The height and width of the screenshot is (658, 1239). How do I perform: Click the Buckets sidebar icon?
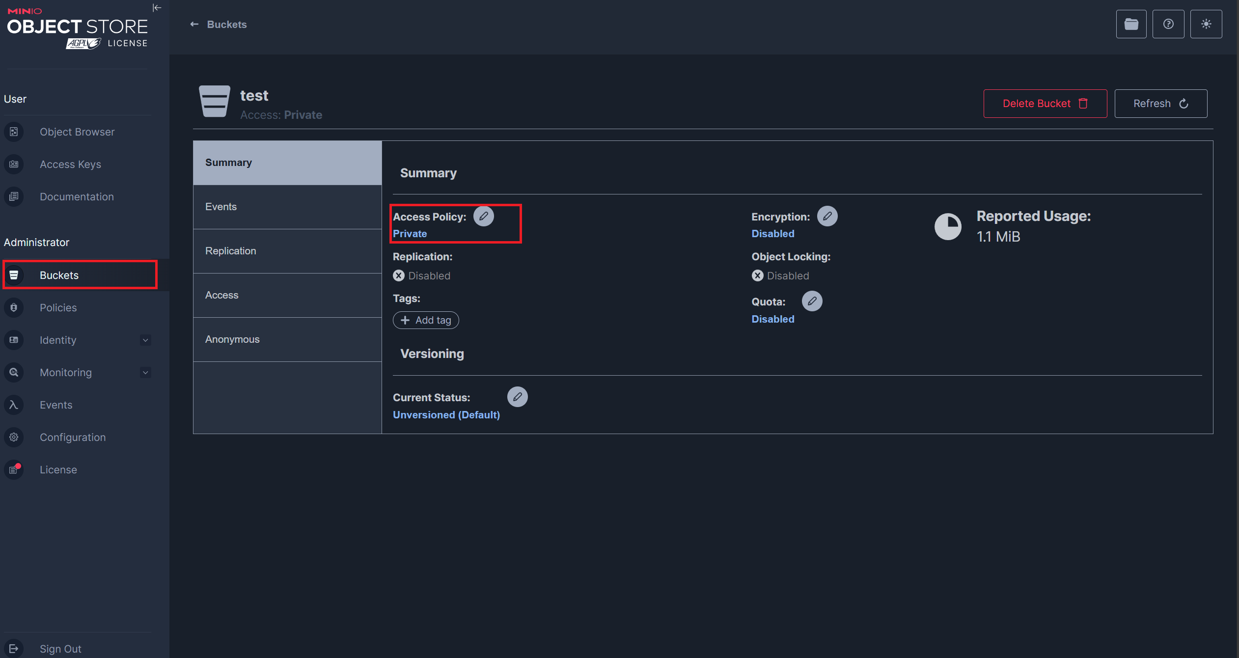[14, 275]
